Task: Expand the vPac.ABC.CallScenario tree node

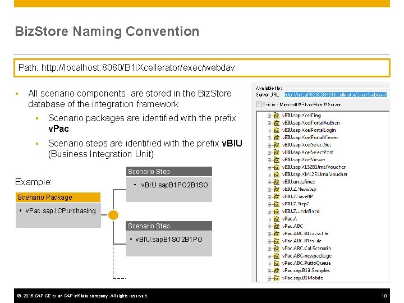Action: (269, 249)
